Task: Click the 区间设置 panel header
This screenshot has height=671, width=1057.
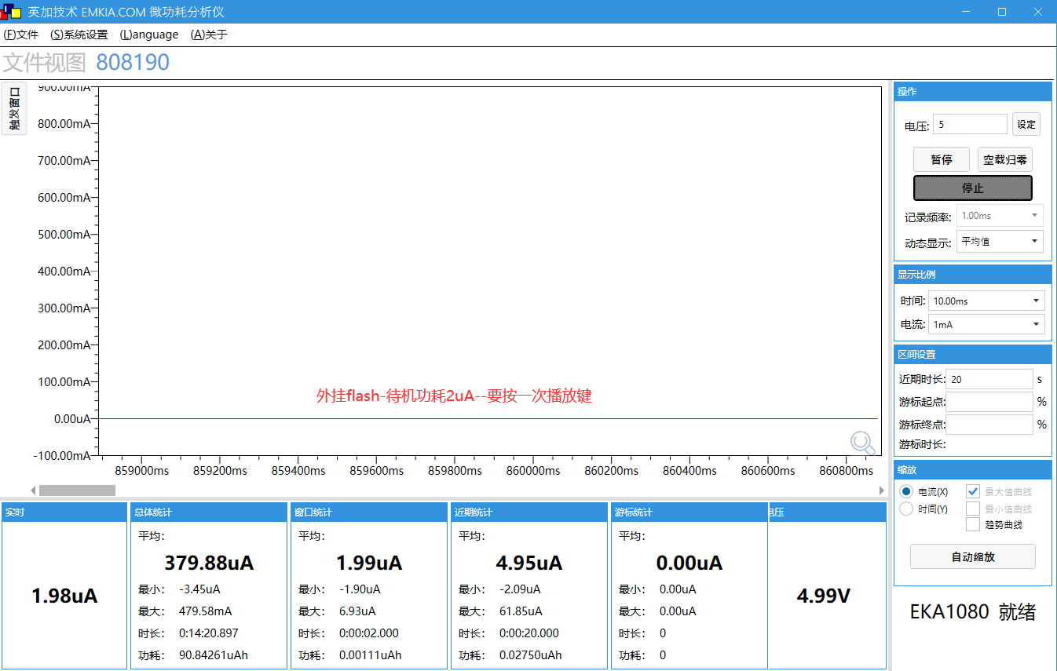Action: (973, 355)
